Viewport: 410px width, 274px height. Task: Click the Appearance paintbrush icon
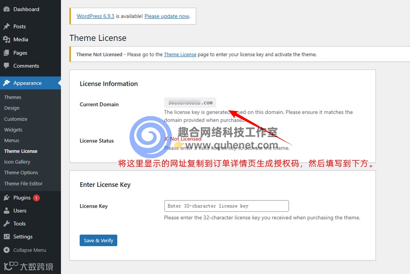tap(7, 83)
